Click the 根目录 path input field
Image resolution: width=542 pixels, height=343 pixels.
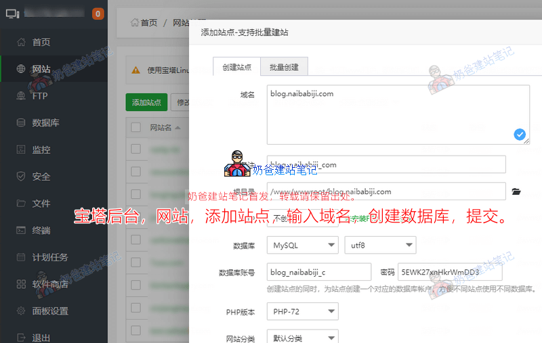pos(386,191)
